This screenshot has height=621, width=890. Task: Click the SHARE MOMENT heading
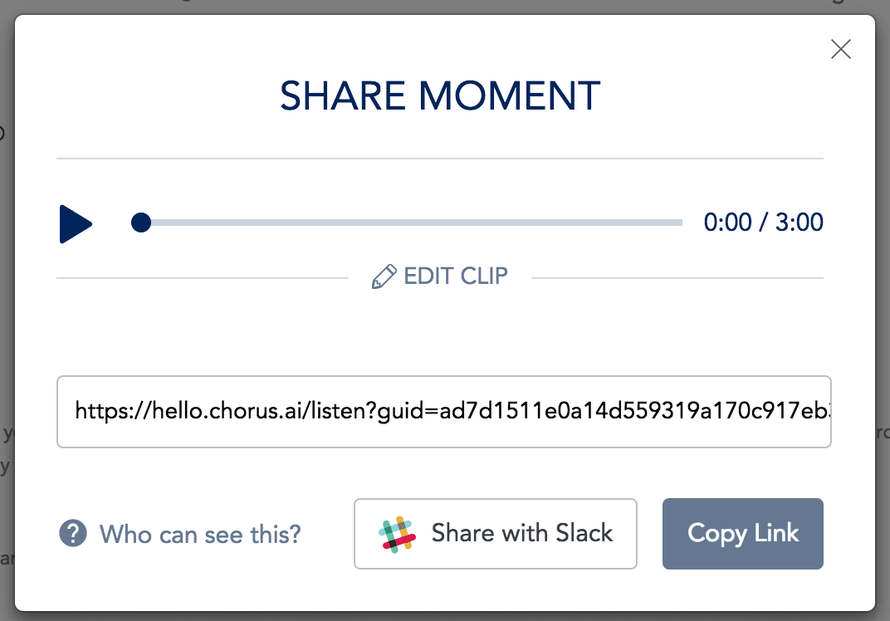pyautogui.click(x=440, y=95)
